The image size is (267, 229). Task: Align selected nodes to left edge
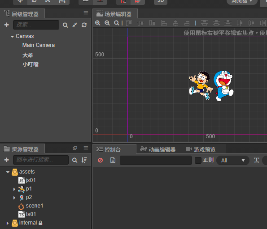point(164,23)
